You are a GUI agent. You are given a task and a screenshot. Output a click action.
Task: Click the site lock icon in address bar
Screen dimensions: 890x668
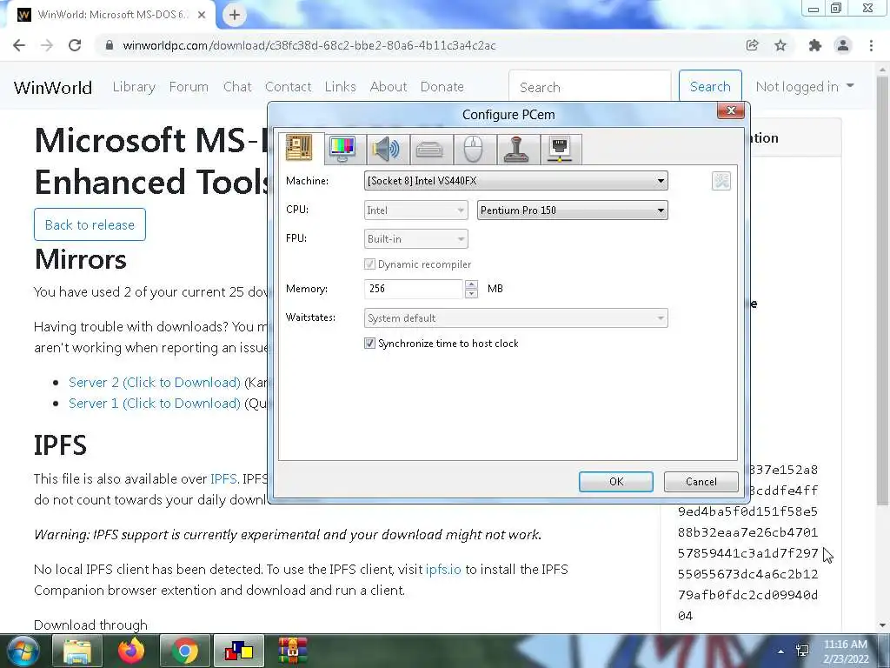[110, 45]
